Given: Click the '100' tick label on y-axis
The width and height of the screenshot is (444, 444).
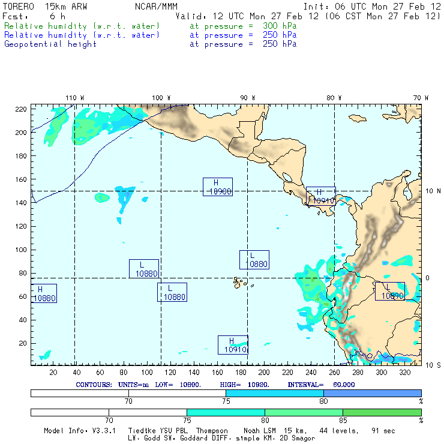Looking at the screenshot, I should 20,250.
